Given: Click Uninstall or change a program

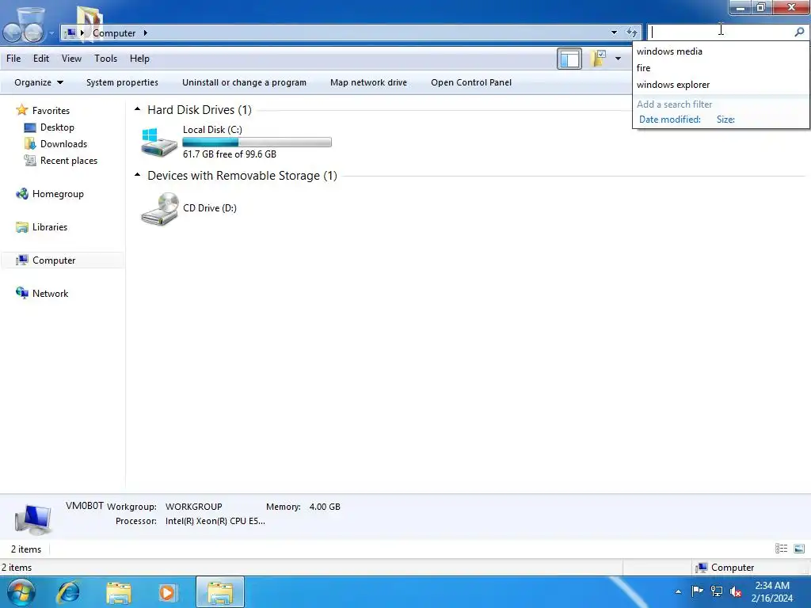Looking at the screenshot, I should click(x=244, y=82).
